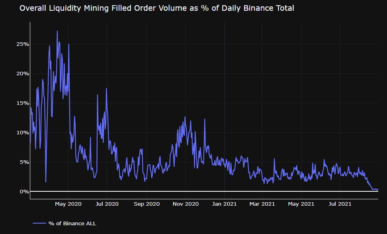Click the May 2021 x-axis label

[x=301, y=204]
